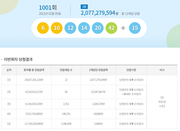Click the green ball numbered 42
Screen dimensions: 180x131
tap(111, 28)
